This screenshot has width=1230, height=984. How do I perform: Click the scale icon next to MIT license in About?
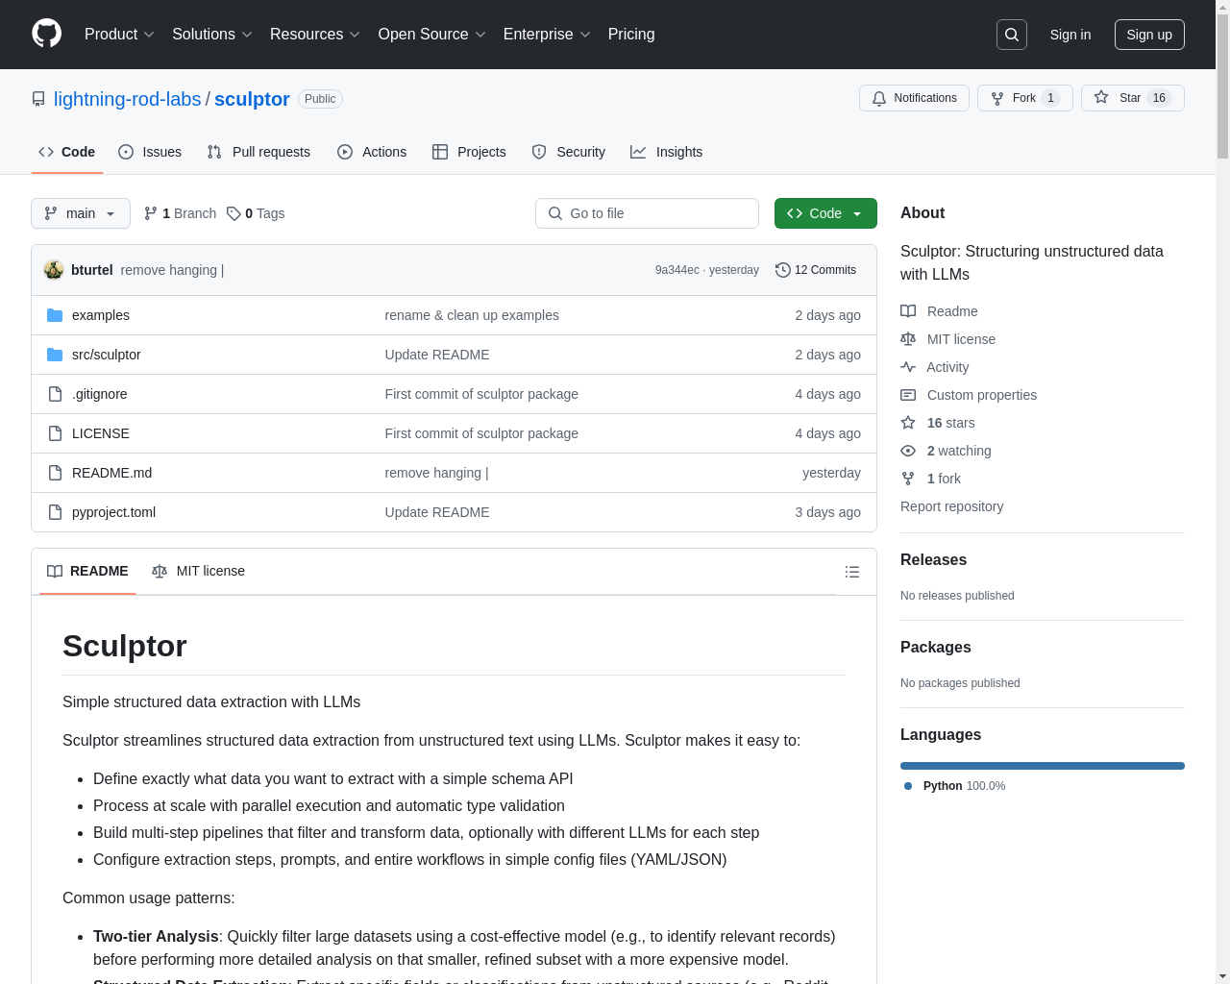[908, 339]
